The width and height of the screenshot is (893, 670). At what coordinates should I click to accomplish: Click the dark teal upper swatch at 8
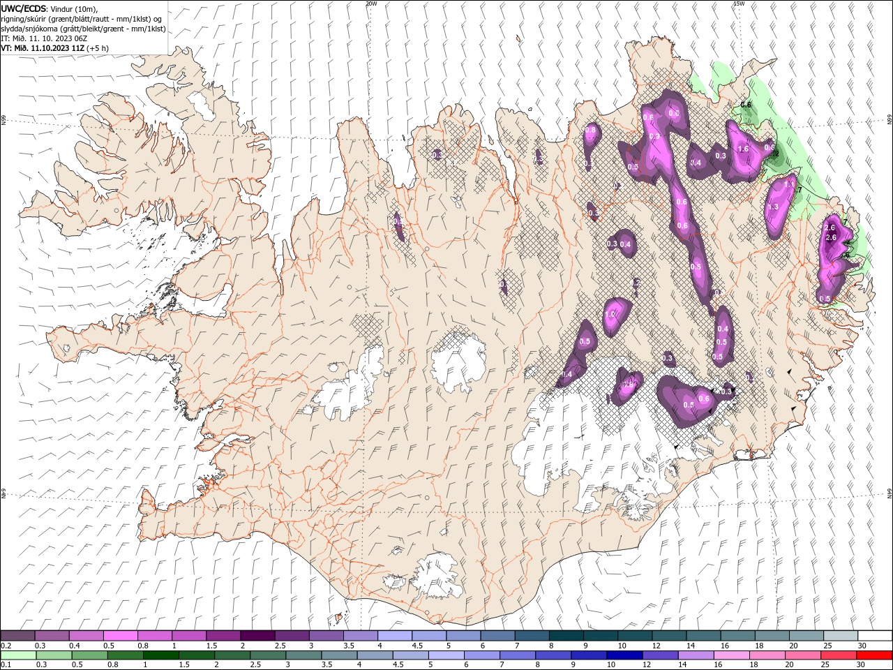click(565, 636)
